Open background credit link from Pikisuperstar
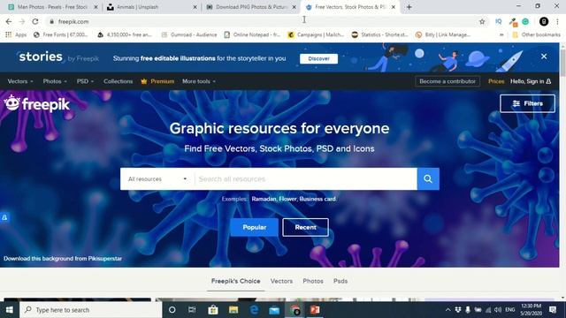 pyautogui.click(x=63, y=259)
